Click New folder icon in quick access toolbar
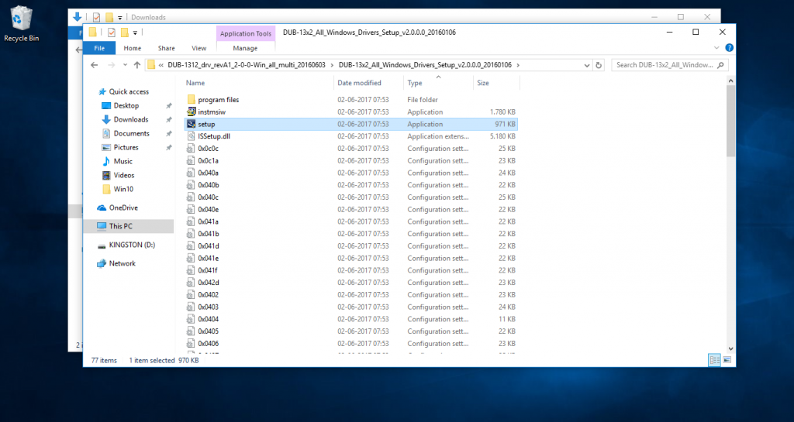 tap(124, 33)
